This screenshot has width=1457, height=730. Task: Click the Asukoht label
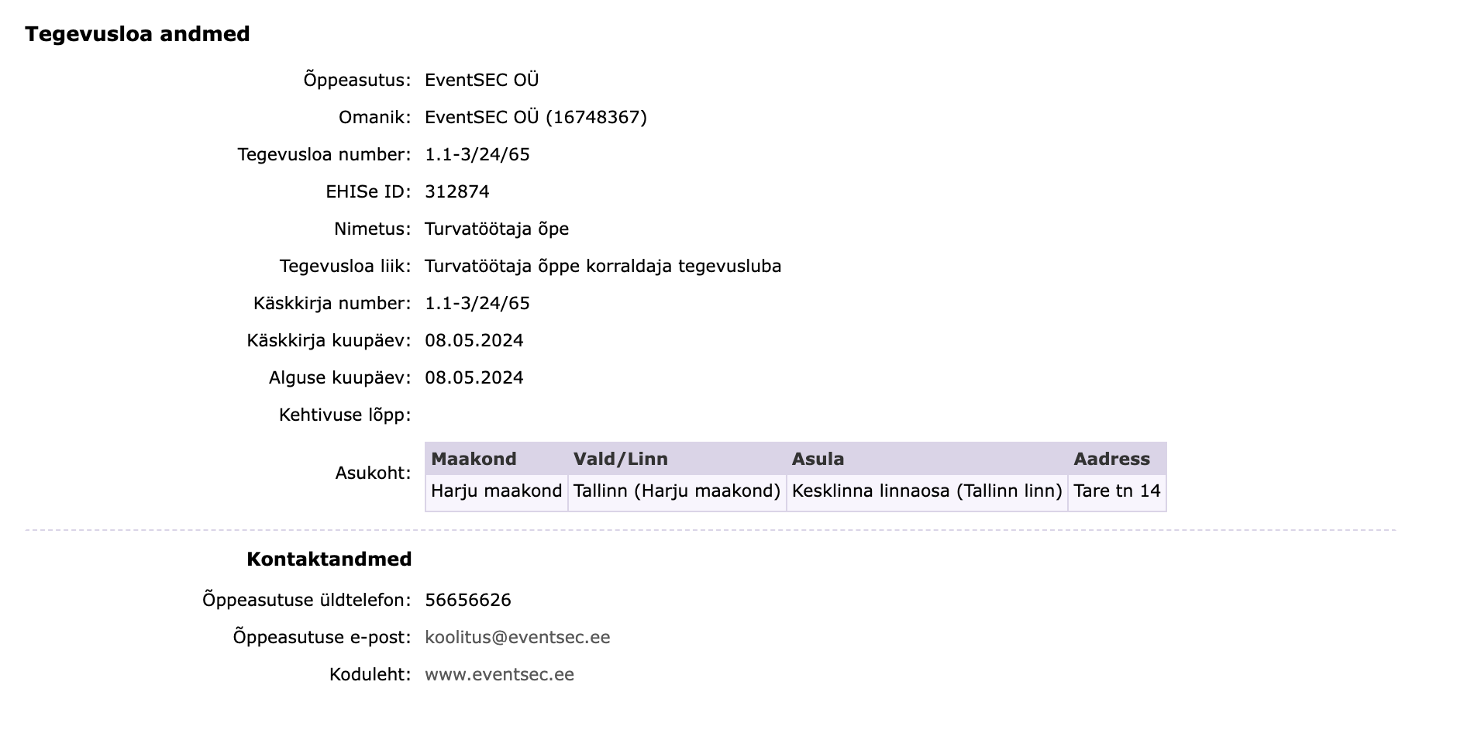373,473
